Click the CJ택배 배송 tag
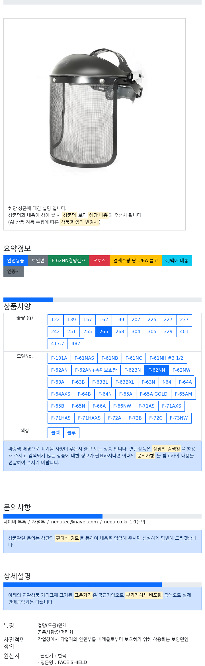The width and height of the screenshot is (205, 666). 177,261
